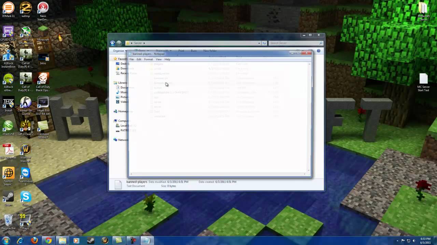Select the P67 Extreme4 PDF icon
The image size is (437, 245).
(x=8, y=152)
